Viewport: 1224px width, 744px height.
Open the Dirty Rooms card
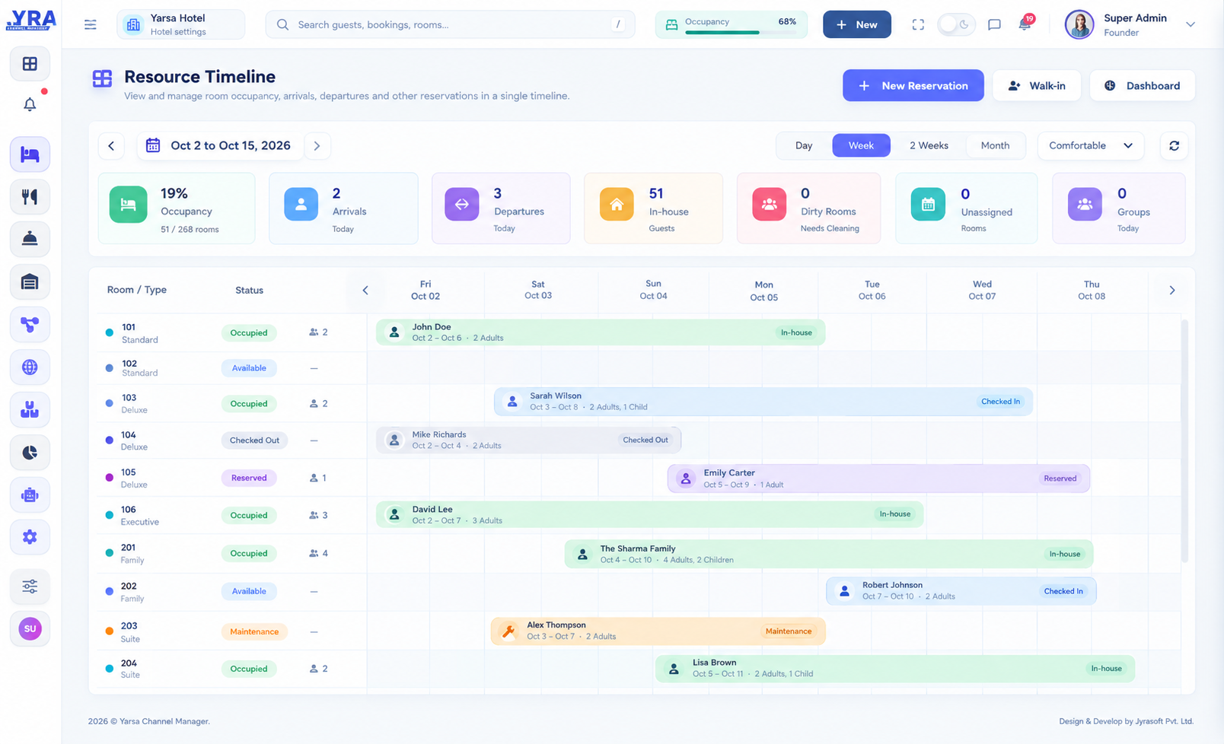pos(808,208)
